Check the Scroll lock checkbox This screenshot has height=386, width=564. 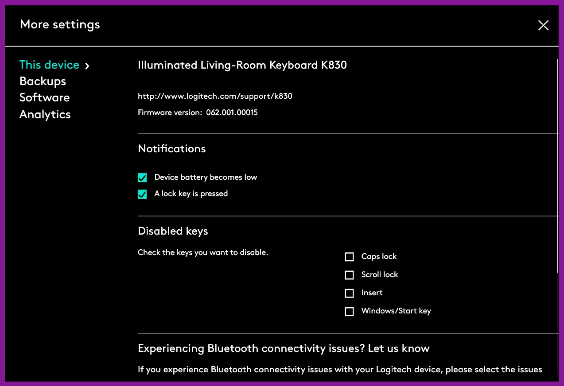[x=350, y=275]
